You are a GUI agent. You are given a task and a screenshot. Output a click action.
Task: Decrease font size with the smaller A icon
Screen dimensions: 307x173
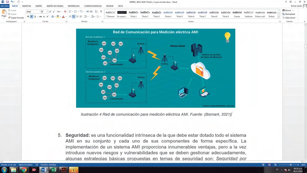click(x=54, y=12)
